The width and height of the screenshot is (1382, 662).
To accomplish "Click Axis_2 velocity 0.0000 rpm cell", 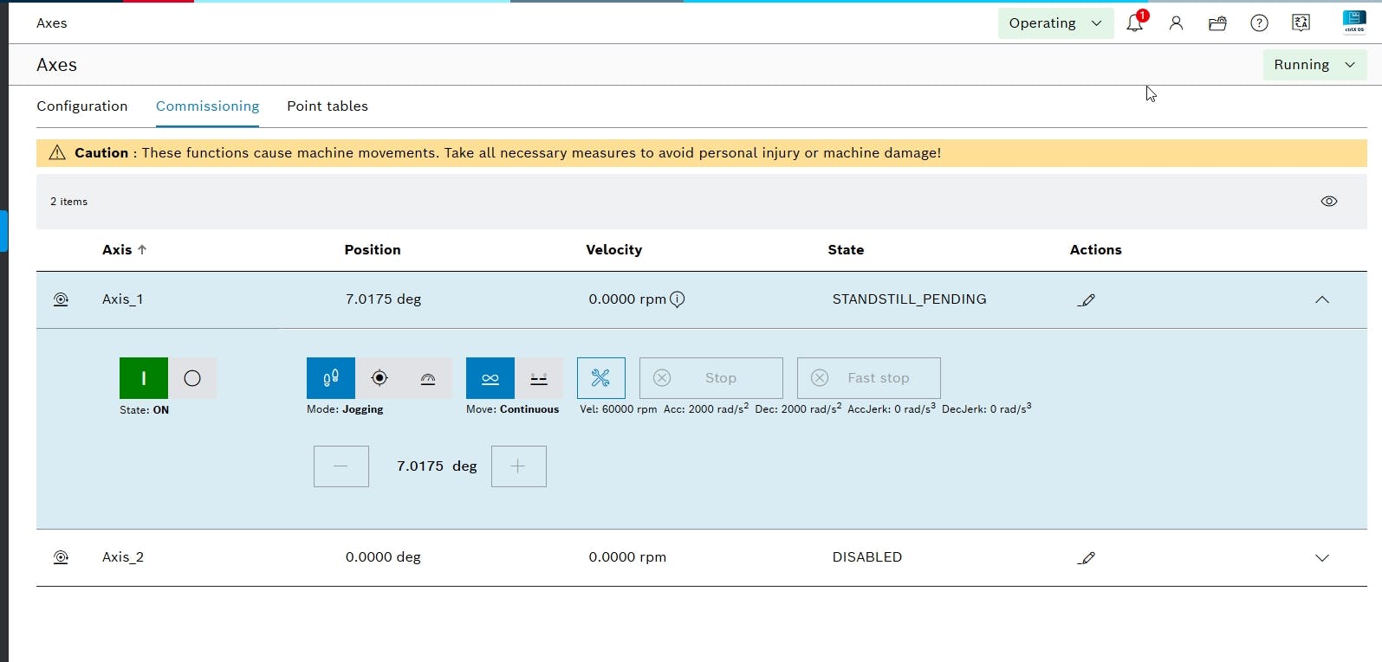I will 627,557.
